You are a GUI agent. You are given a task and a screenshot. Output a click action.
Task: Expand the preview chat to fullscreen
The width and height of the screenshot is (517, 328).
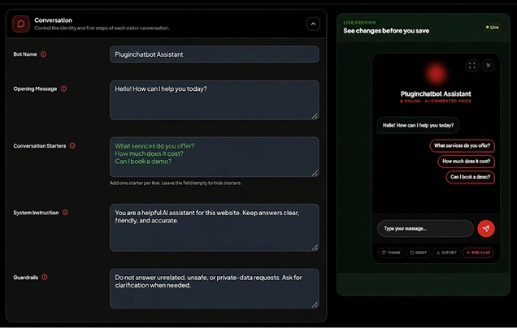click(471, 66)
